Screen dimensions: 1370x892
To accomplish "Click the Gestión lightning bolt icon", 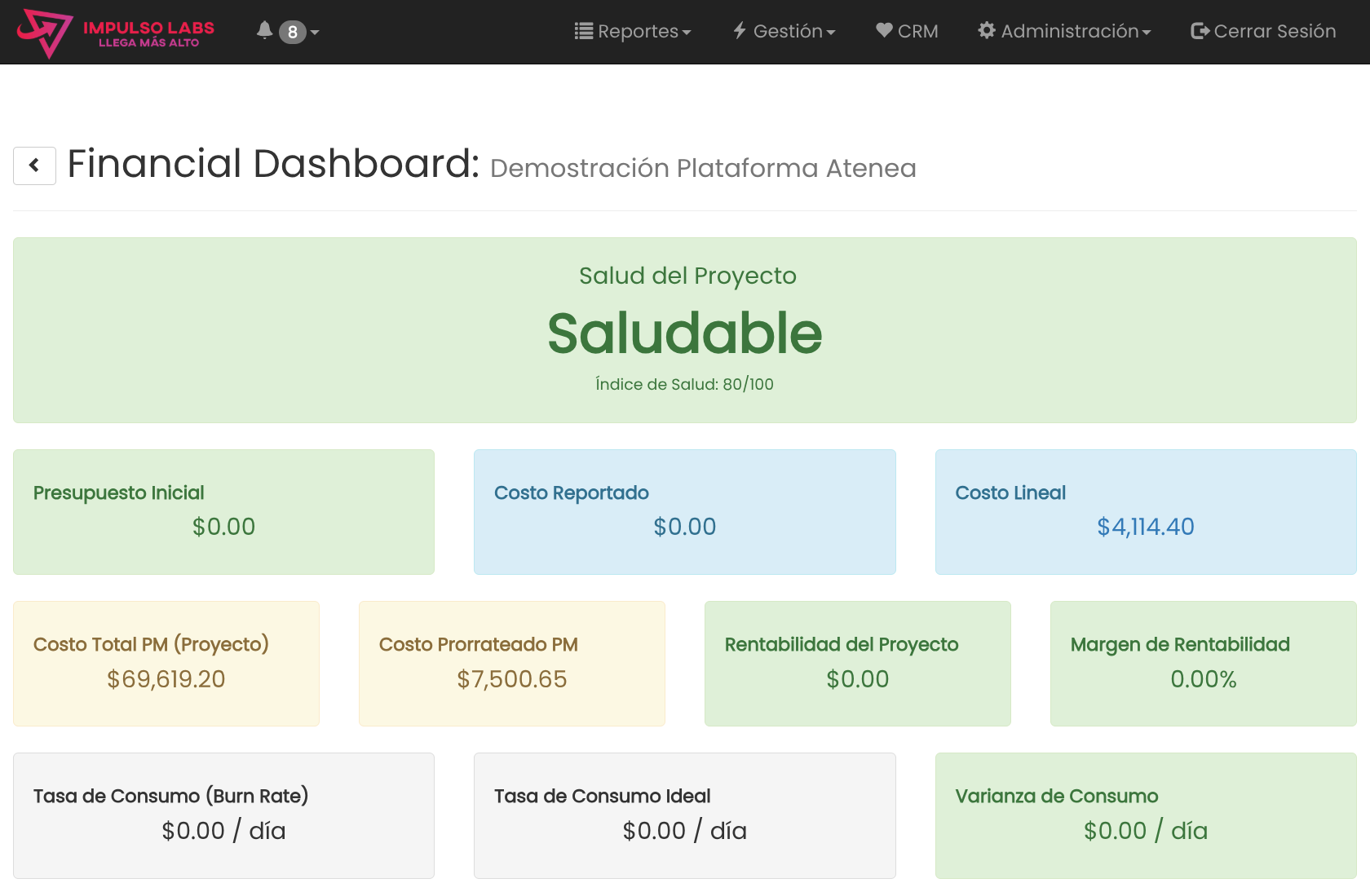I will (x=740, y=31).
